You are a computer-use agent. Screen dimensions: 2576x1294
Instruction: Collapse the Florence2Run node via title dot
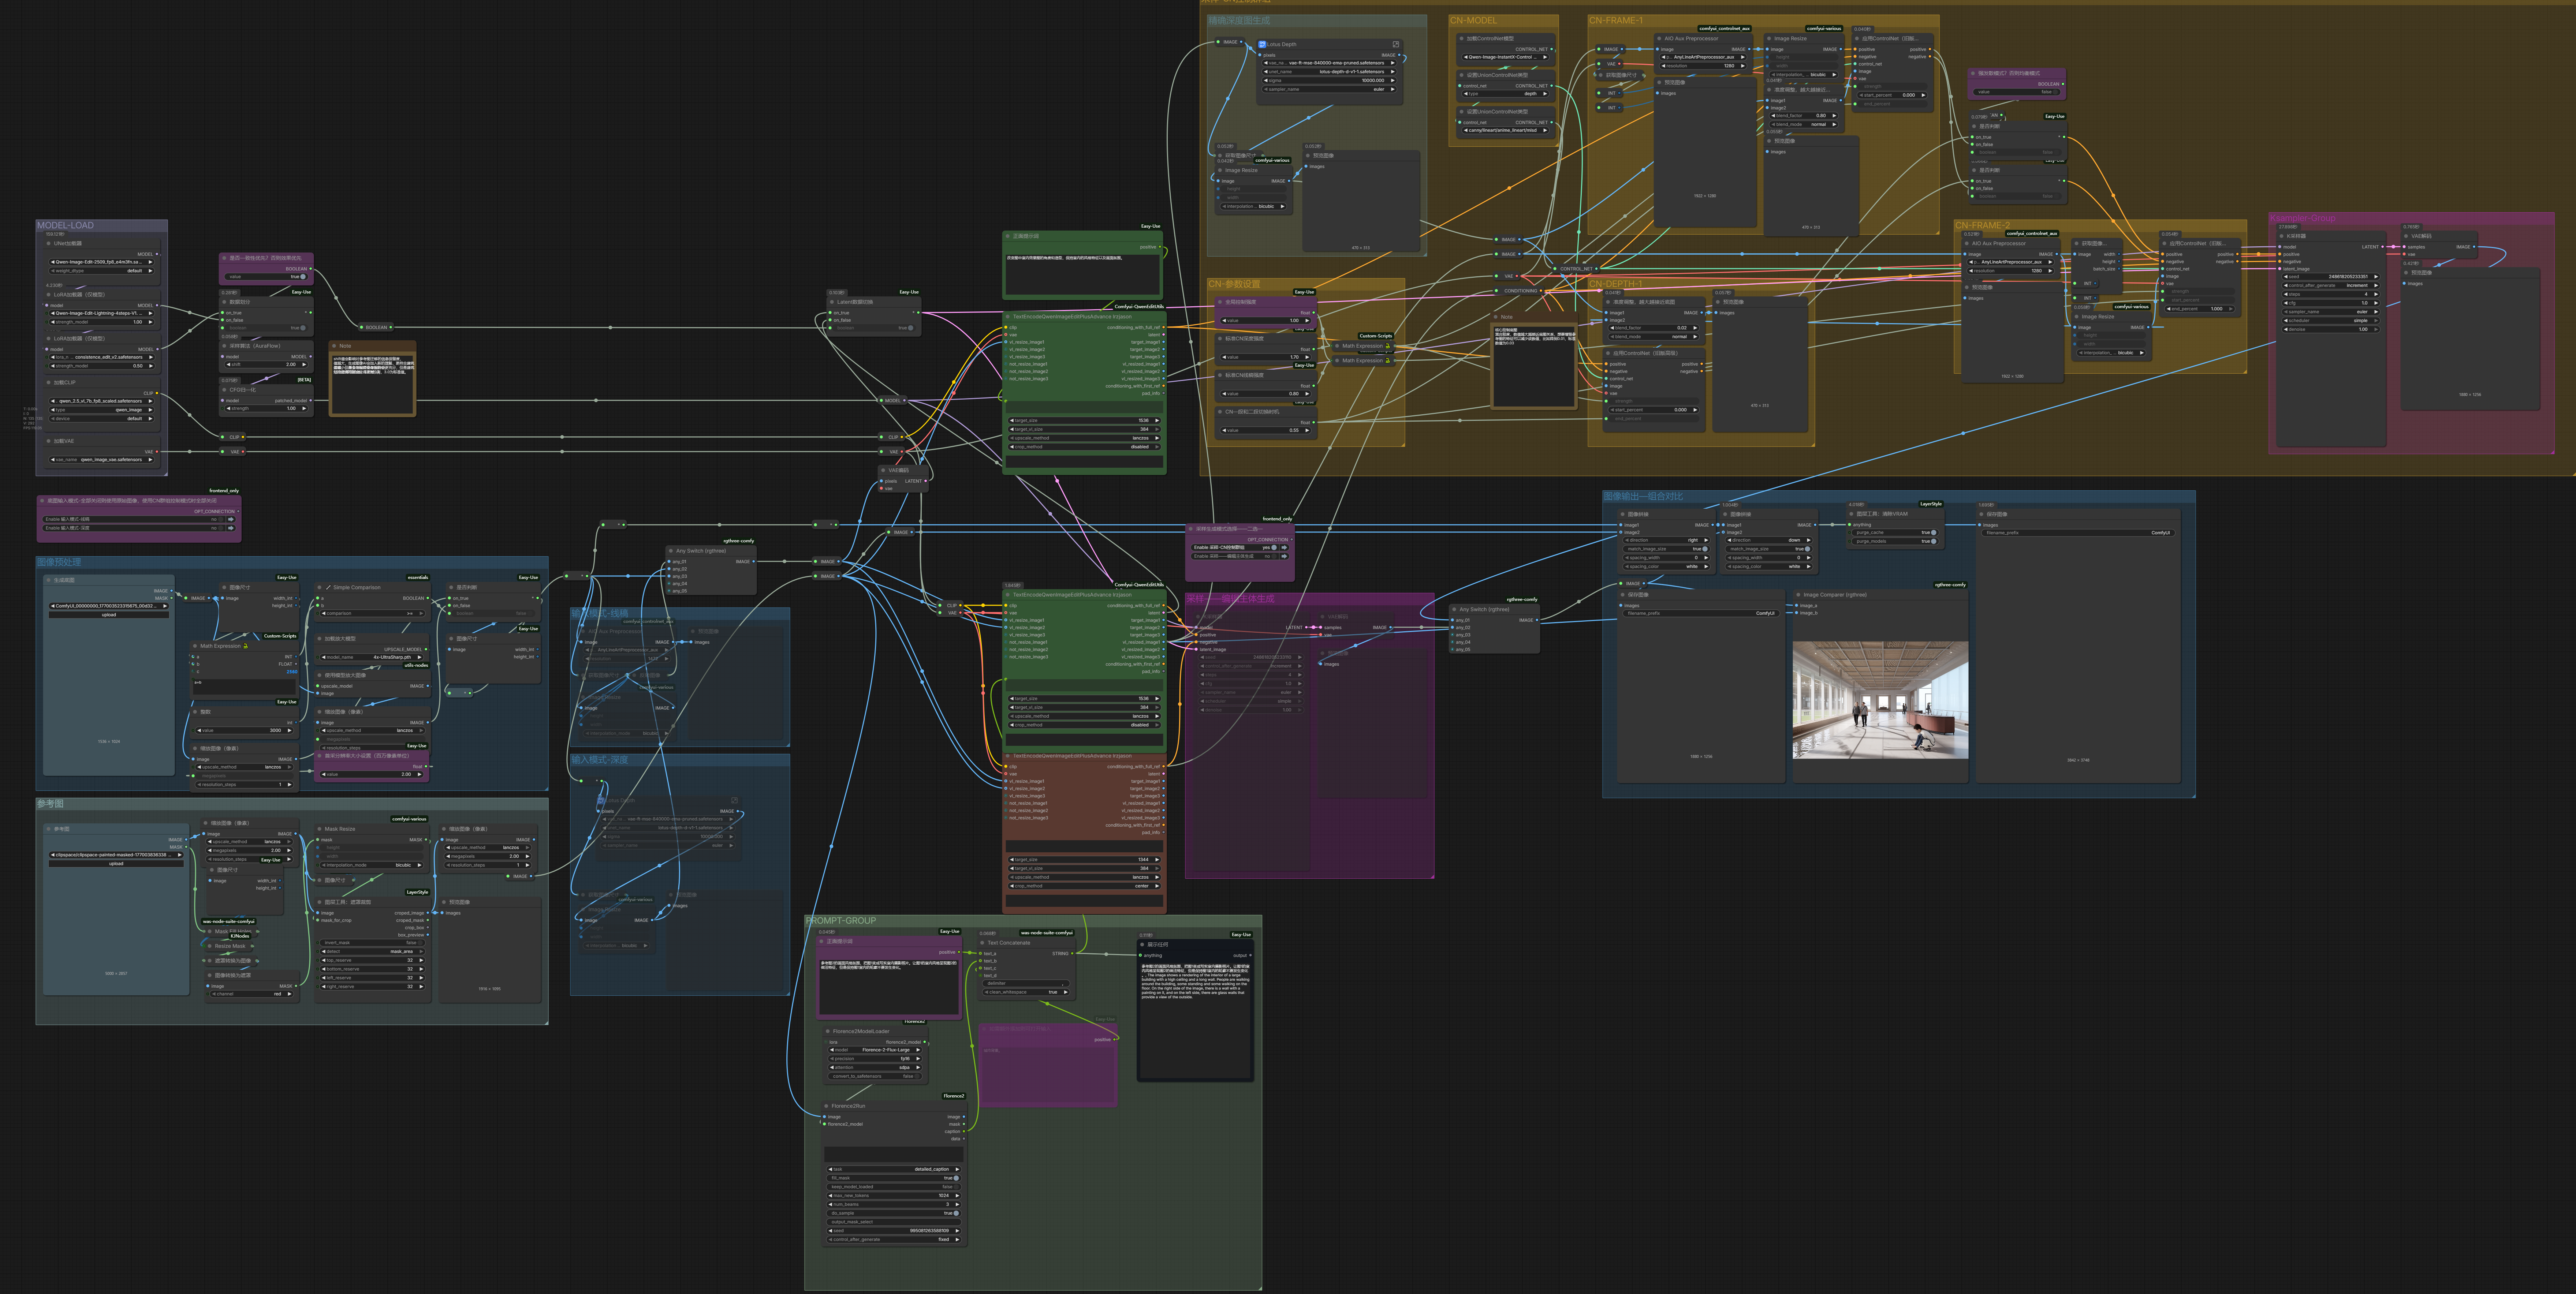click(x=826, y=1106)
